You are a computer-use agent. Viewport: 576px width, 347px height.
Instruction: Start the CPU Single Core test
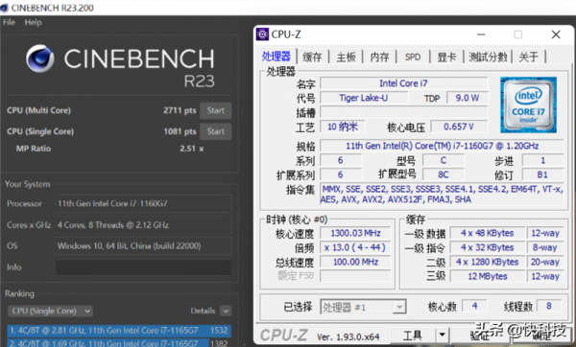point(216,131)
